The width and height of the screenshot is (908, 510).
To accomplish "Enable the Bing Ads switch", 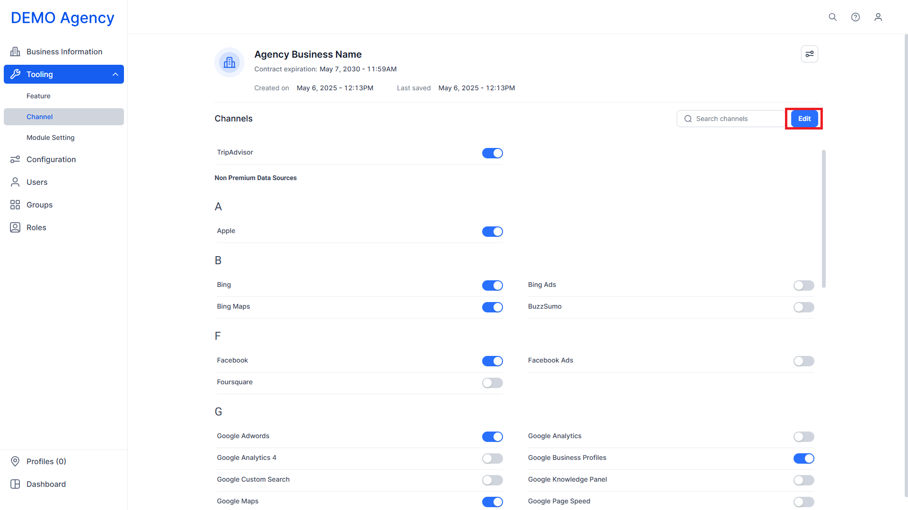I will click(x=803, y=285).
